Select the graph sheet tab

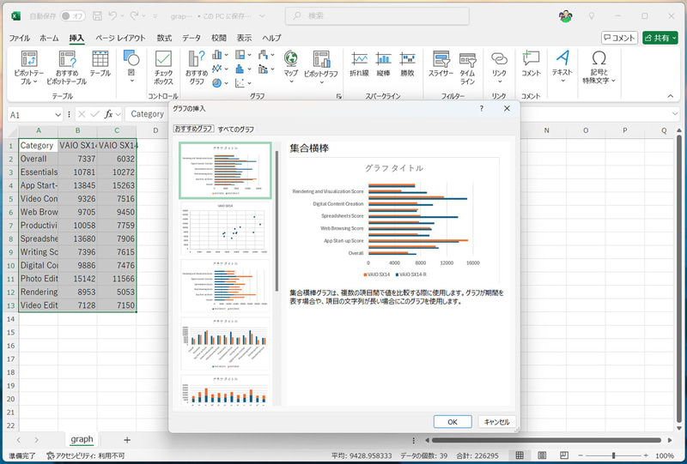[x=82, y=439]
